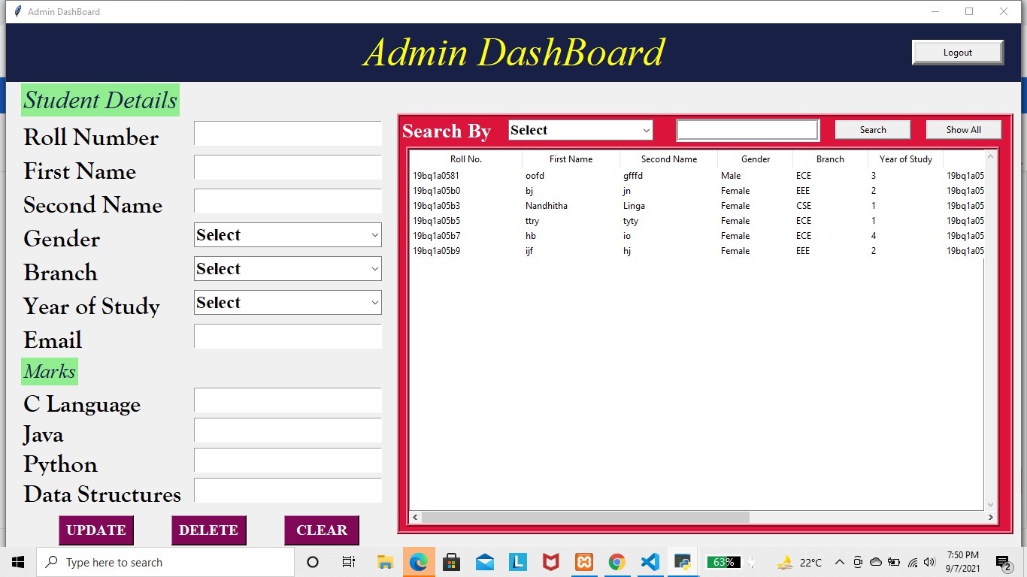Open McAfee from the taskbar

[550, 562]
